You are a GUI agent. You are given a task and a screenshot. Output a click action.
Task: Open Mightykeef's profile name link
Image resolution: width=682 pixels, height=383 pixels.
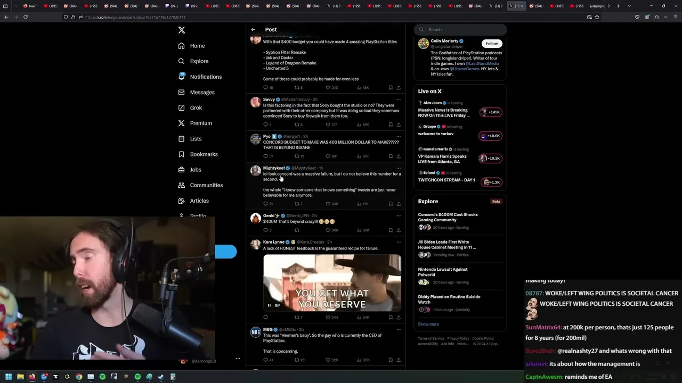tap(274, 168)
